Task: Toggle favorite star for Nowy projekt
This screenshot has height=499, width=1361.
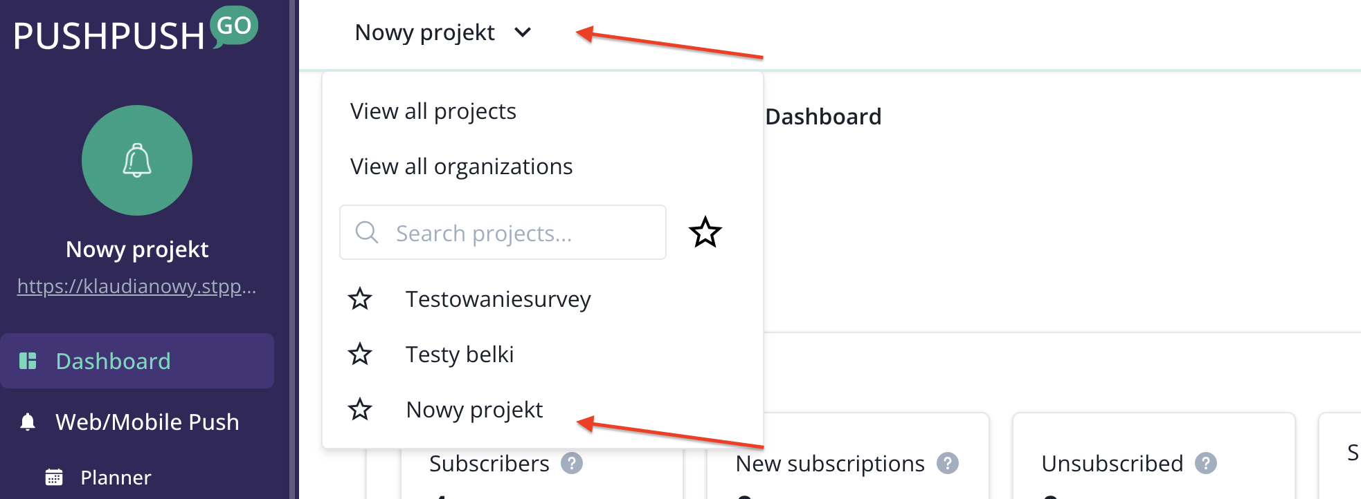Action: click(x=360, y=410)
